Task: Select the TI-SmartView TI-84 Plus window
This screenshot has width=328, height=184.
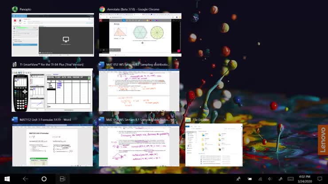Action: coord(52,90)
